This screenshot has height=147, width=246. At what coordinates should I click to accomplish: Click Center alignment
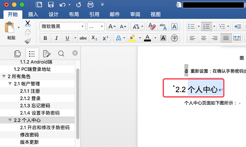tap(204, 38)
